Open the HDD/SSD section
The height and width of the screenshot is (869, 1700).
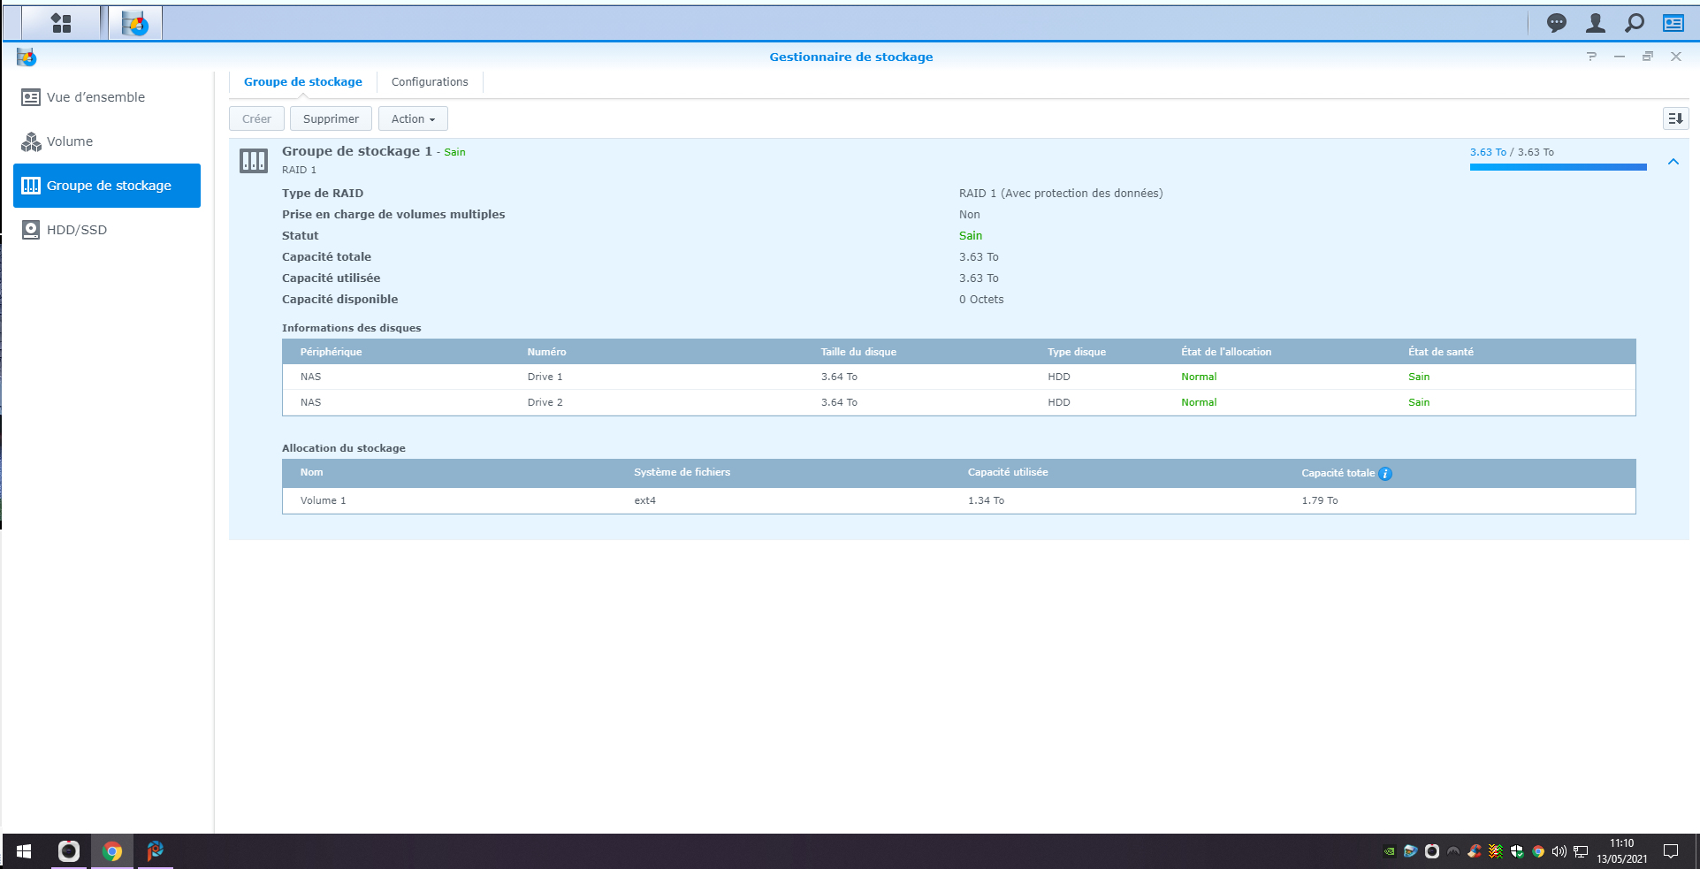tap(77, 230)
